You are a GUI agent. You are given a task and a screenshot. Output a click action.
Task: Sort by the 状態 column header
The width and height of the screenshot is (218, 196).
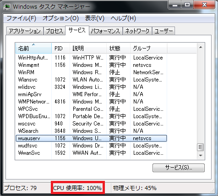coord(118,49)
